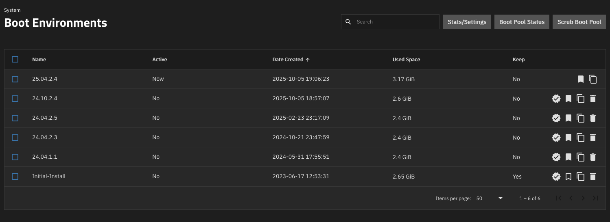The width and height of the screenshot is (610, 222).
Task: Select the 24.10.2.4 row checkbox
Action: pos(15,99)
